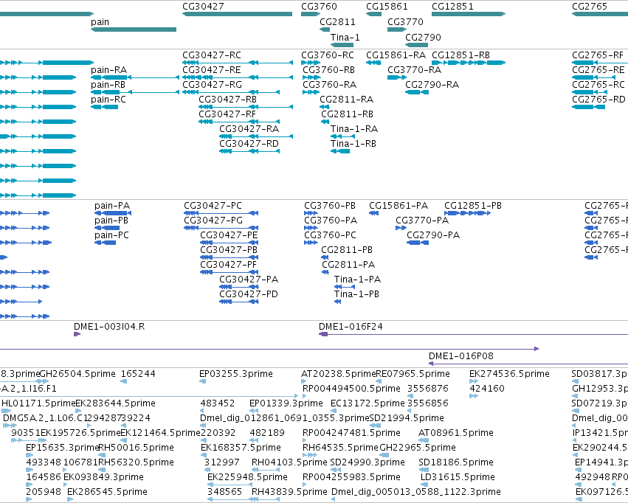Image resolution: width=628 pixels, height=503 pixels.
Task: Click EST EK225948.5prime
Action: [x=247, y=477]
